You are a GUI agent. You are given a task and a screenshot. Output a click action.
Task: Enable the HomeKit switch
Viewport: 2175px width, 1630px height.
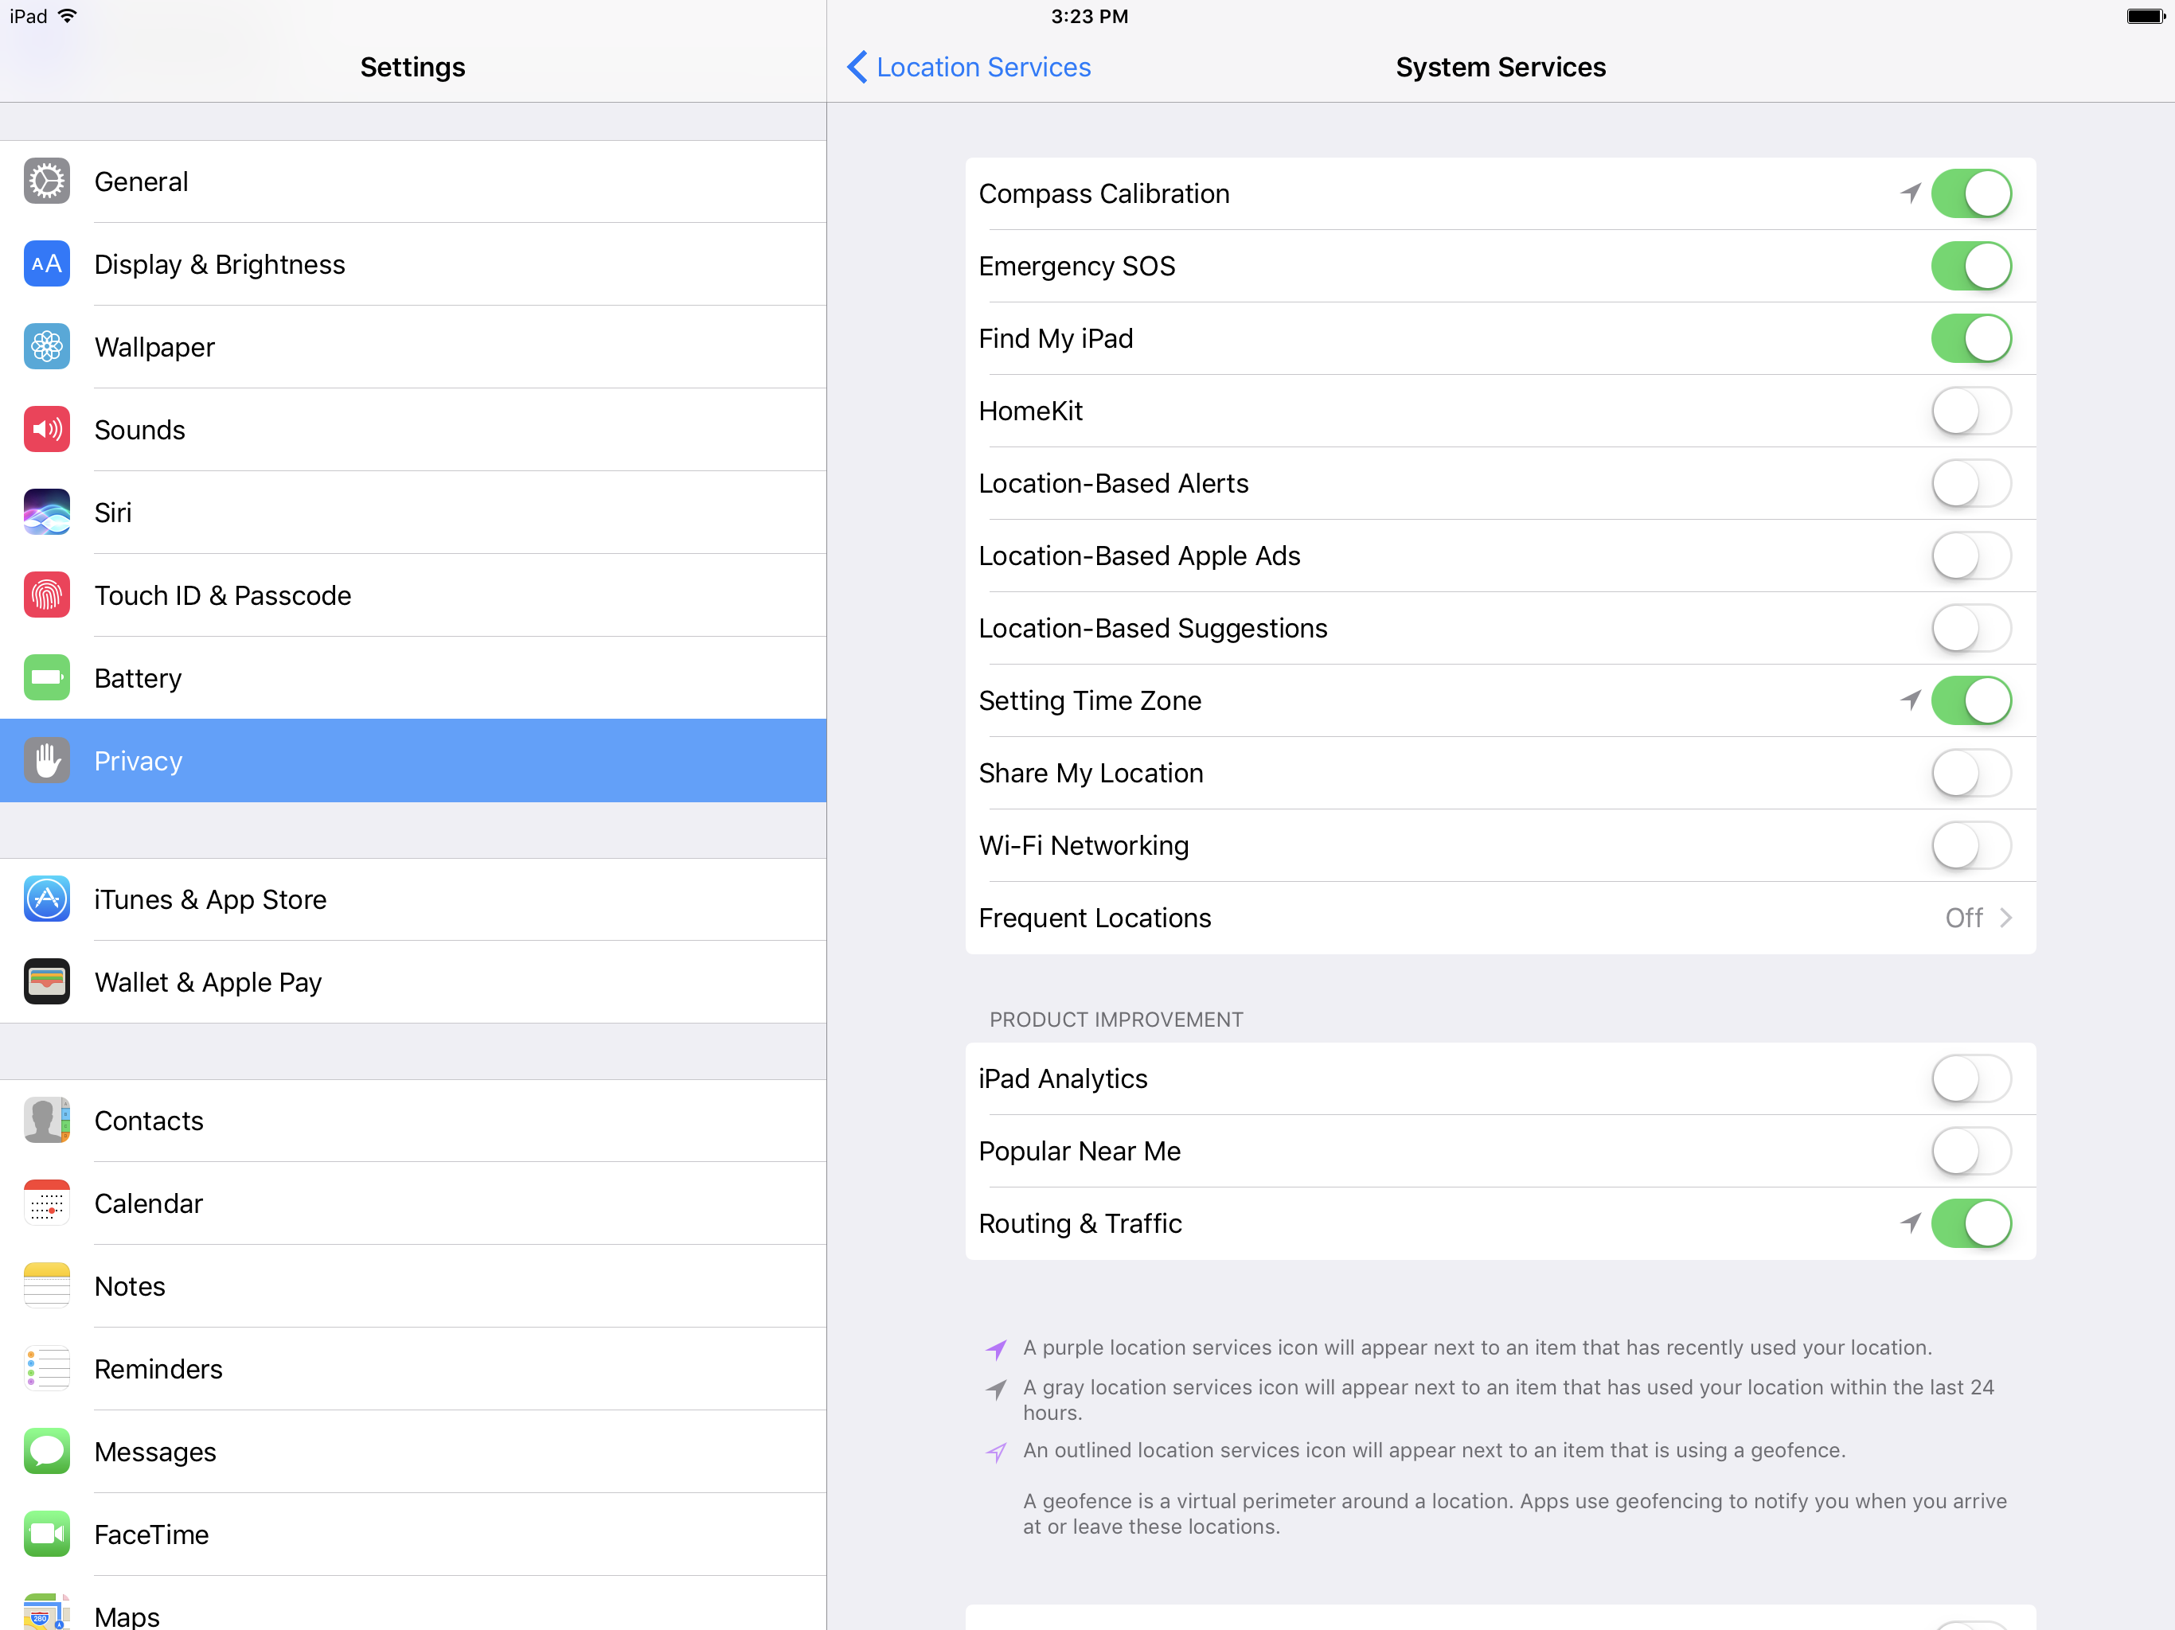1970,411
